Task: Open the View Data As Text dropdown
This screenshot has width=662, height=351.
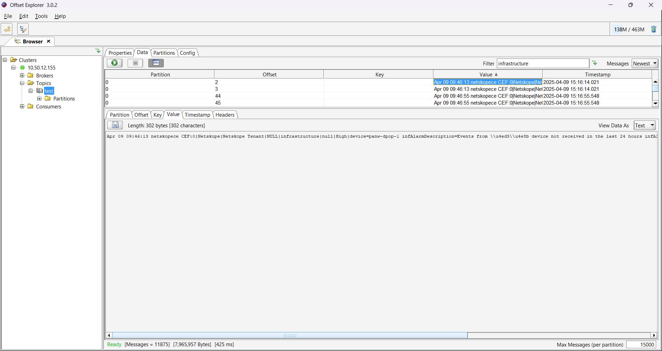Action: (x=645, y=126)
